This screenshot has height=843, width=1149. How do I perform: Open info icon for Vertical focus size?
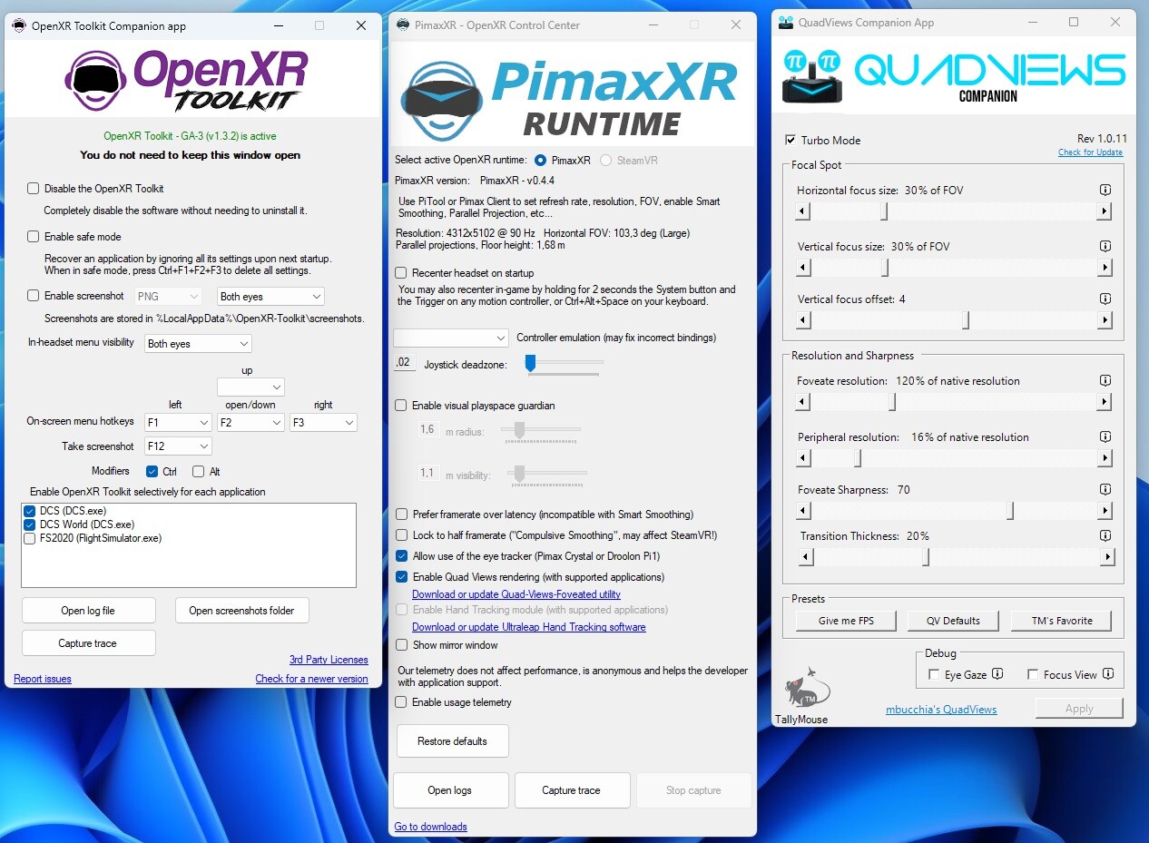(1105, 247)
